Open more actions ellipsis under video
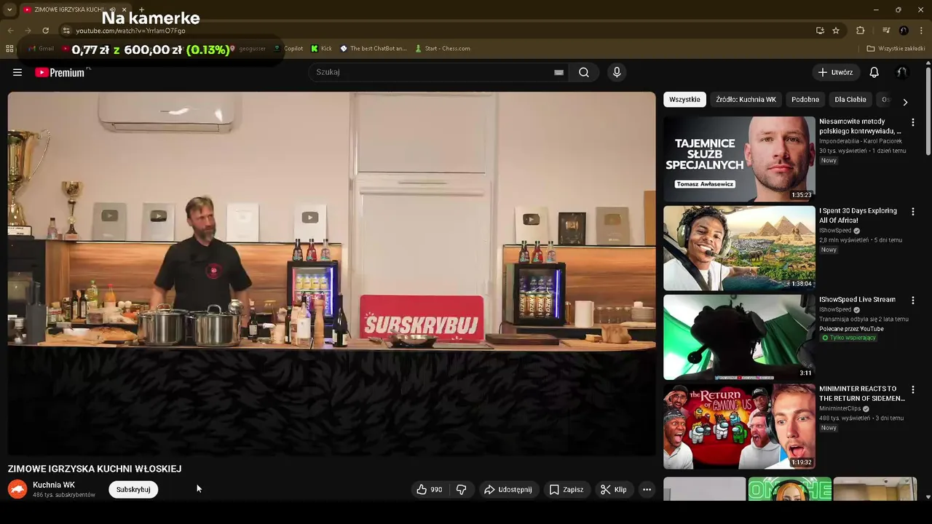The image size is (932, 524). coord(647,490)
